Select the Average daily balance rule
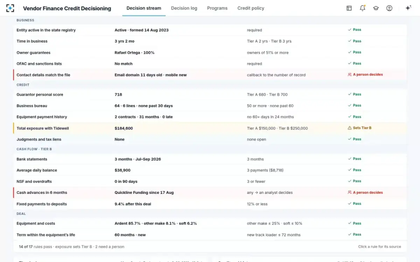The width and height of the screenshot is (420, 262). coord(210,170)
